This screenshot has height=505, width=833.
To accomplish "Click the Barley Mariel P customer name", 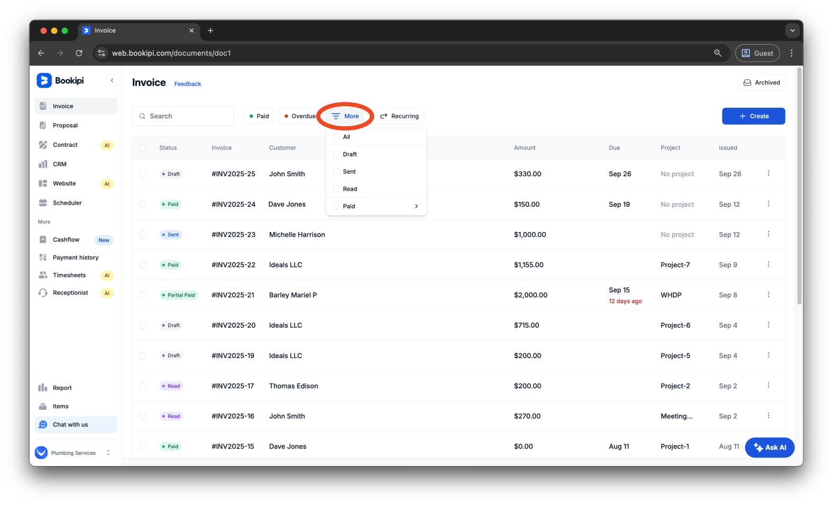I will 293,295.
